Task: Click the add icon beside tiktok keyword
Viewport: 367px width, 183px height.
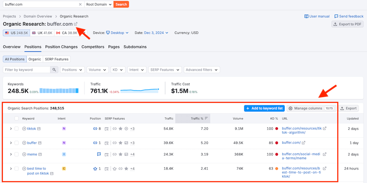Action: click(x=24, y=129)
